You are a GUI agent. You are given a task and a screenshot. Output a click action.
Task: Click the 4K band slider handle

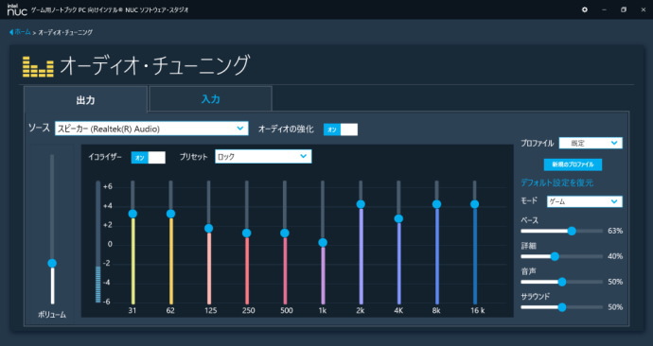coord(398,218)
